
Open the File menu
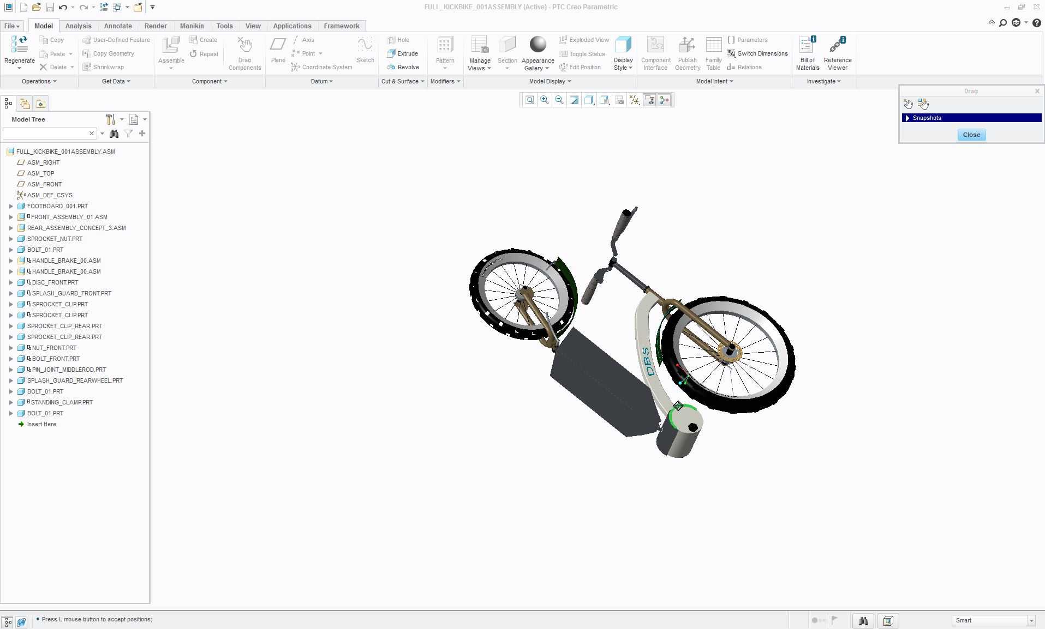(x=11, y=26)
